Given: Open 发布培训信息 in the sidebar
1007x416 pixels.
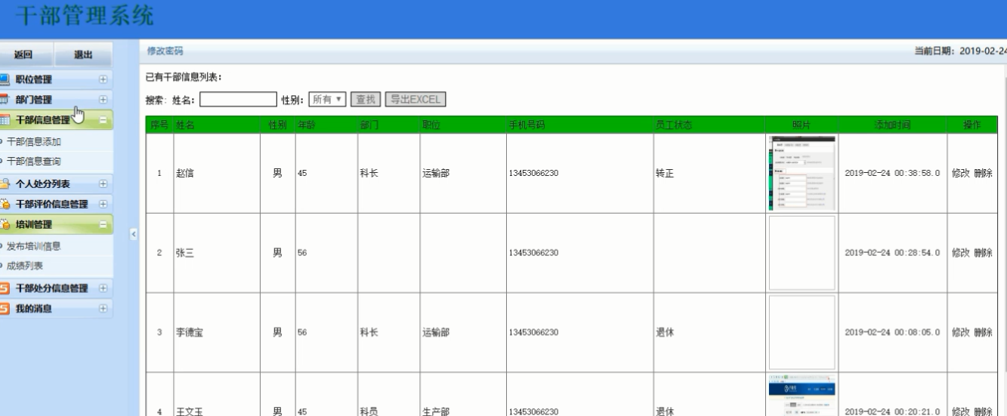Looking at the screenshot, I should coord(34,245).
